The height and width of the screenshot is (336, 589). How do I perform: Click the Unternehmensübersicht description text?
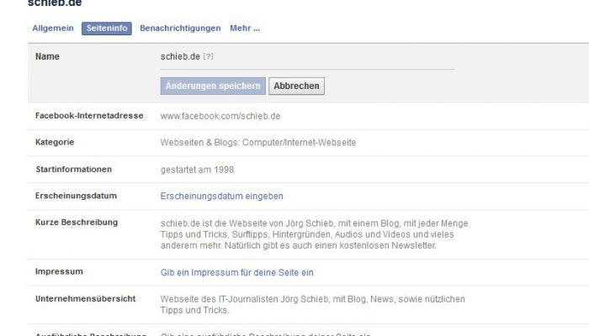tap(312, 304)
